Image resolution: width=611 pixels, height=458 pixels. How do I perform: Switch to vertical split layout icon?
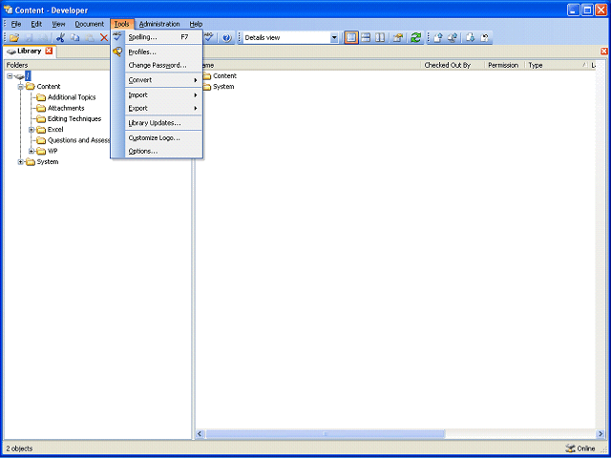(x=380, y=38)
